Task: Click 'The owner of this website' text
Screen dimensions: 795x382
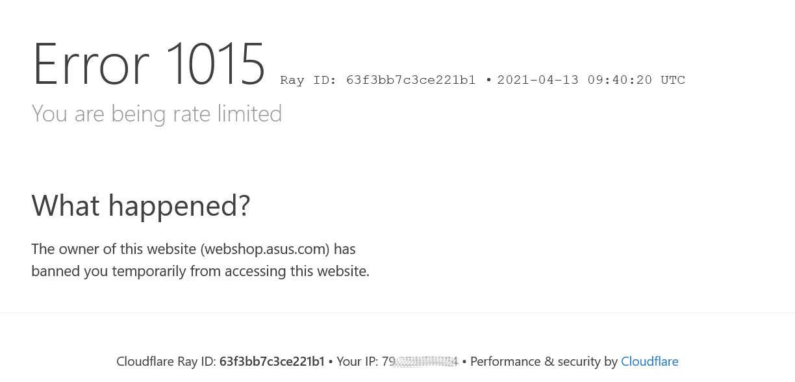Action: [114, 249]
